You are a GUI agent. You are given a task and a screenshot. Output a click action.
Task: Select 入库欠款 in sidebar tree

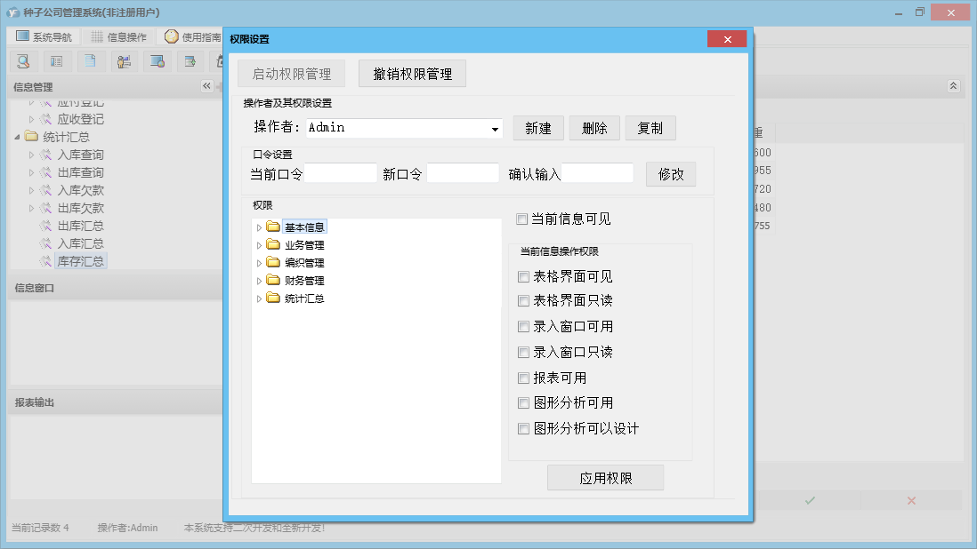(x=80, y=190)
